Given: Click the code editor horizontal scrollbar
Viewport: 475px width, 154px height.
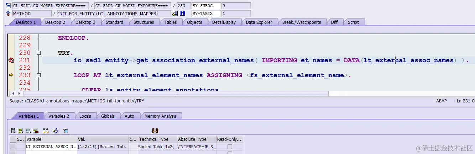Looking at the screenshot, I should click(x=176, y=94).
